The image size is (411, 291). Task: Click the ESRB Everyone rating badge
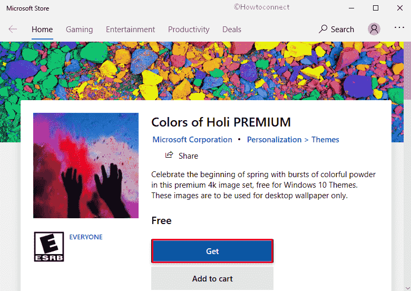(48, 247)
